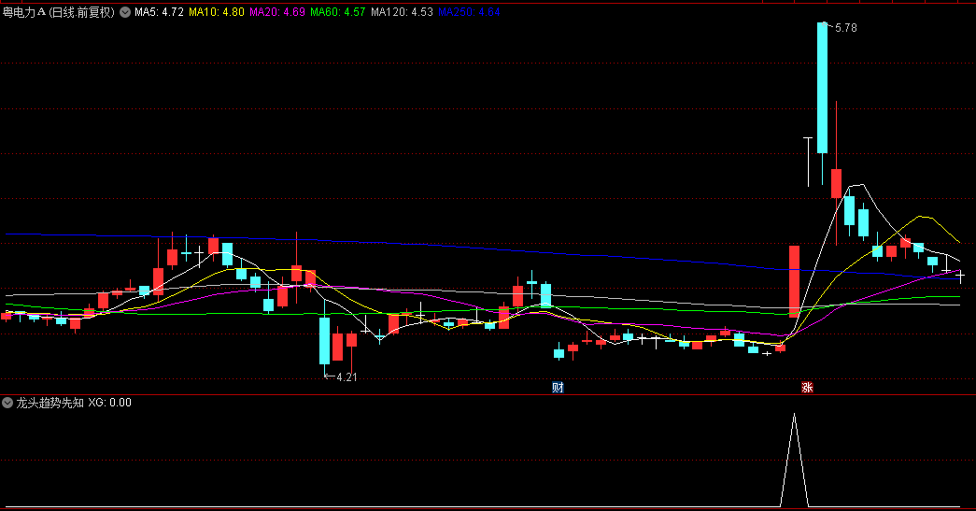Select the MA60: 4.57 label
The height and width of the screenshot is (511, 976).
(x=338, y=12)
